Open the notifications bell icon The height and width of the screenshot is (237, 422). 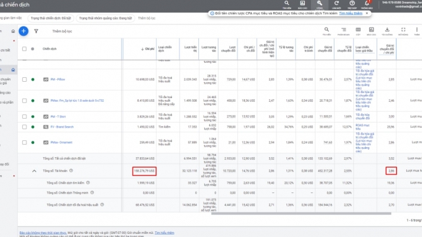(367, 3)
